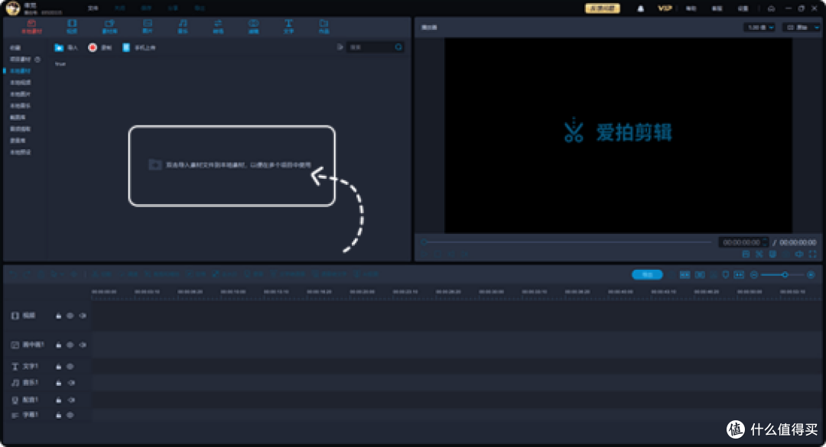Click the volume speaker icon under preview

click(799, 254)
